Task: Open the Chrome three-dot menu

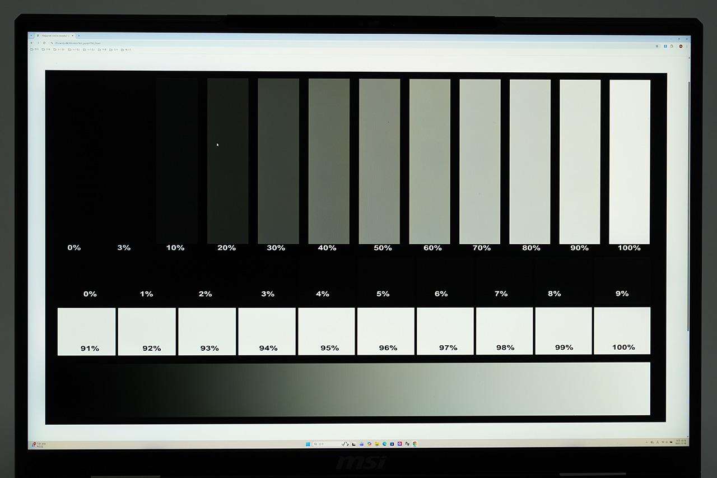Action: (687, 46)
